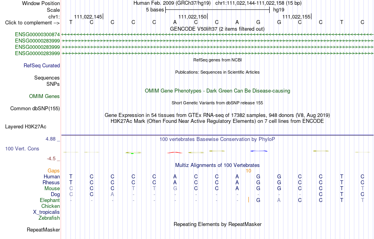Click the faded 'A' in the Elephant row
374x239 pixels.
pyautogui.click(x=279, y=200)
